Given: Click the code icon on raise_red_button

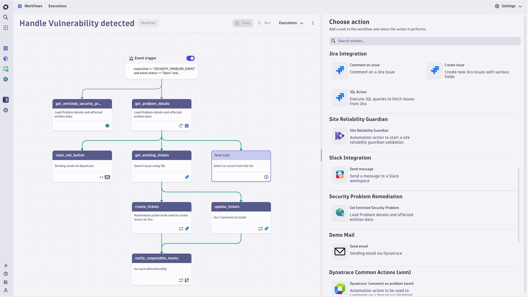Looking at the screenshot, I should (102, 177).
